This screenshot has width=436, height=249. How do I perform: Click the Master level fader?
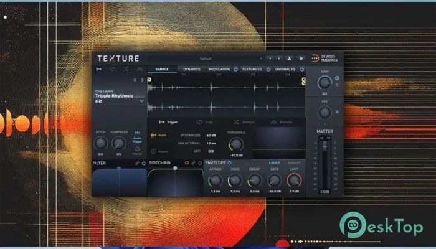(325, 145)
